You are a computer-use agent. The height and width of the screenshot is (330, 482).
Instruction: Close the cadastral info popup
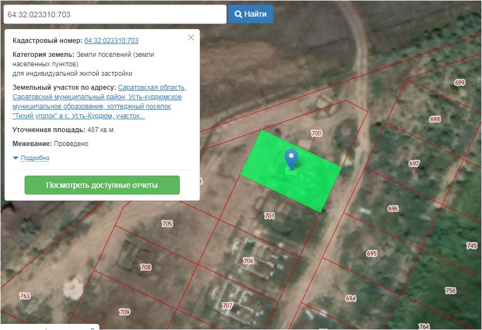click(191, 37)
